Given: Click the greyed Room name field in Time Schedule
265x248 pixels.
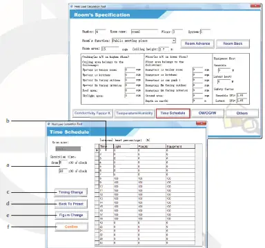Looking at the screenshot, I should click(x=68, y=149).
